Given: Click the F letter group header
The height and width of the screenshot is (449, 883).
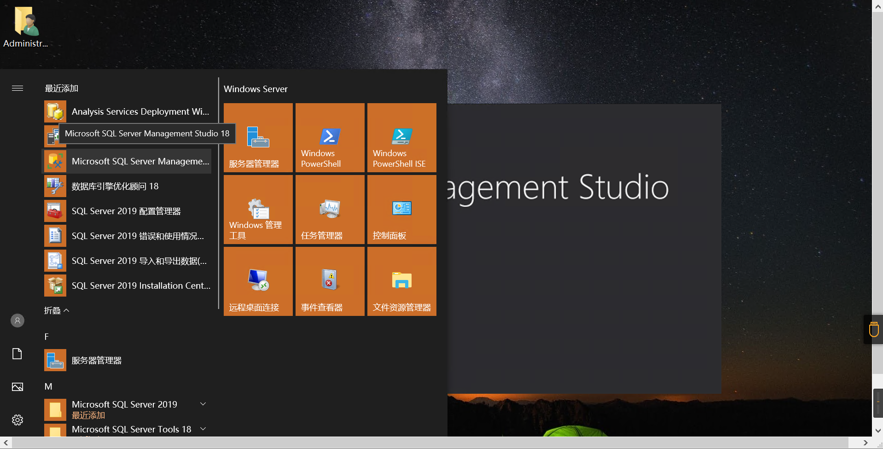Looking at the screenshot, I should coord(46,337).
